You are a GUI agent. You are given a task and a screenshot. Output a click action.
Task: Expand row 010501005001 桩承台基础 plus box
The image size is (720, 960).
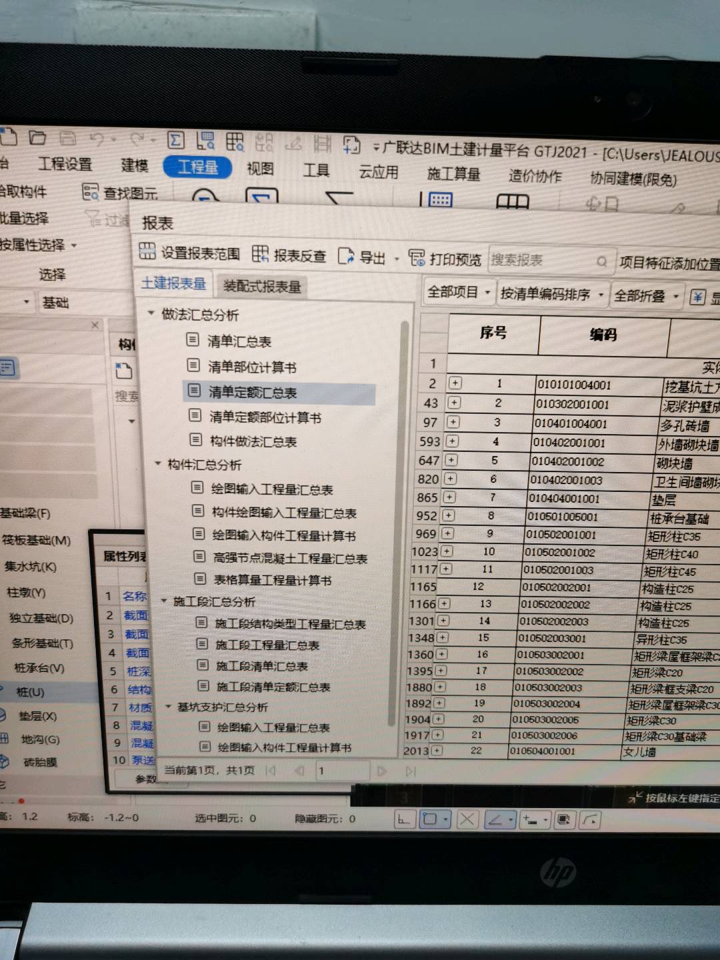[x=449, y=515]
